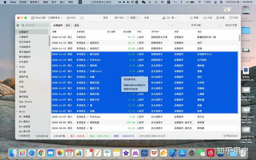The width and height of the screenshot is (256, 160).
Task: Switch to the 报表 tab
Action: pyautogui.click(x=146, y=18)
